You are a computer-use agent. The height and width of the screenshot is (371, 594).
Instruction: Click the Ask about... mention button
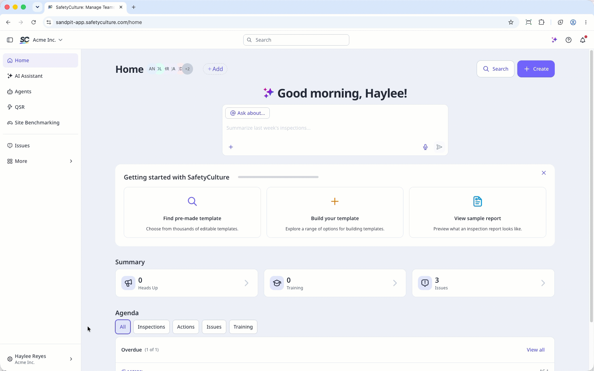click(x=248, y=113)
